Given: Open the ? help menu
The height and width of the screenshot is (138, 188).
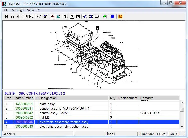Looking at the screenshot, I should [x=38, y=10].
